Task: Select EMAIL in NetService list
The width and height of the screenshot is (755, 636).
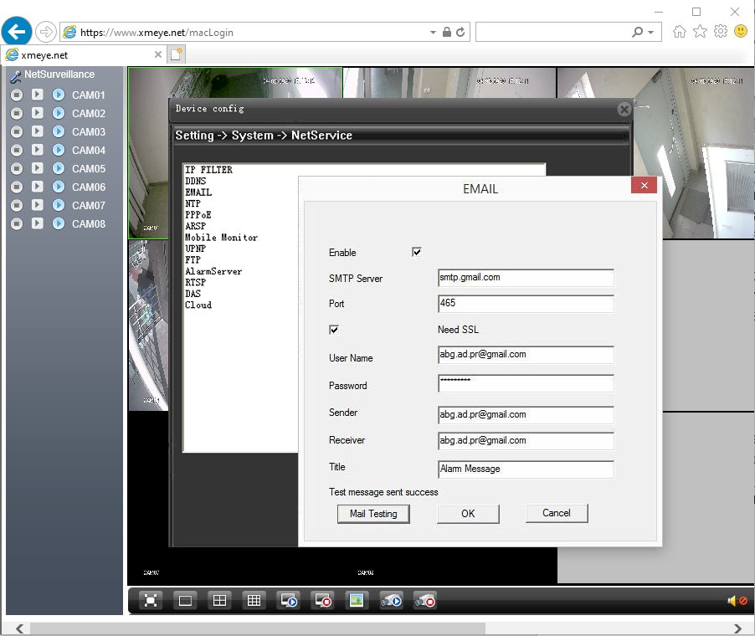Action: click(198, 192)
